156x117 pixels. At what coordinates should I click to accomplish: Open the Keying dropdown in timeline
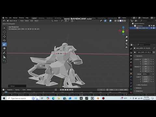[18, 90]
